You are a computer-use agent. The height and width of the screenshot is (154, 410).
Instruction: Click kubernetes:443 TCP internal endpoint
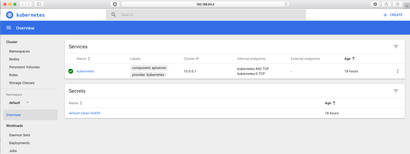[x=253, y=69]
